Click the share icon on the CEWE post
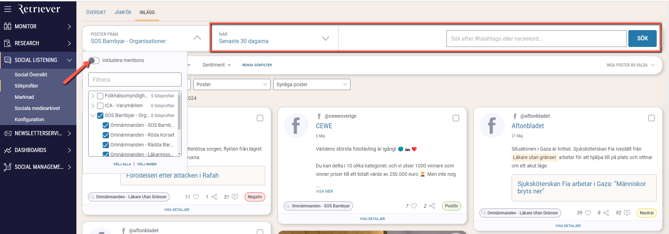 pos(432,206)
